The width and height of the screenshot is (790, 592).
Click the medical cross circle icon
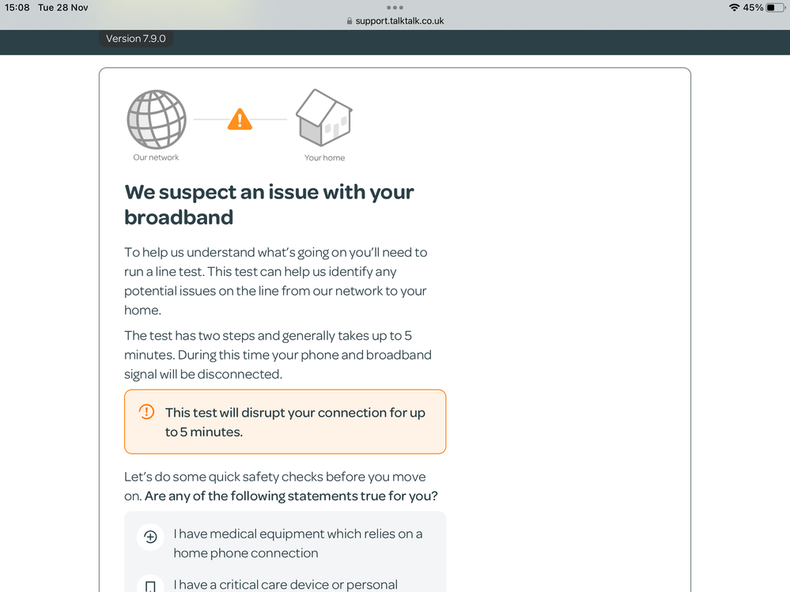150,537
